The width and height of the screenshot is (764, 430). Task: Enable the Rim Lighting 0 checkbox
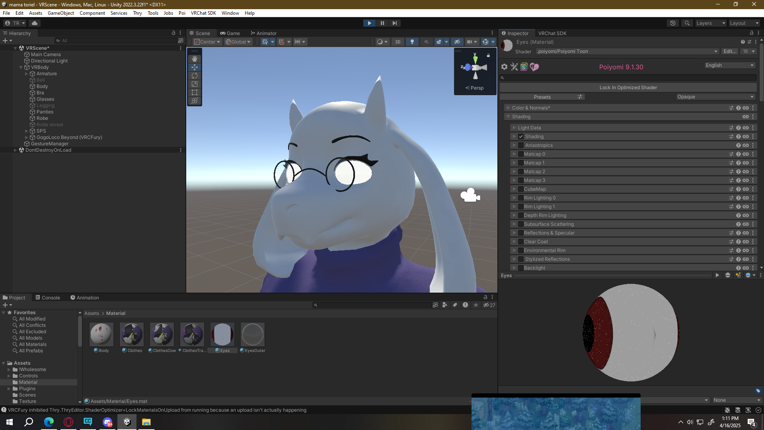click(x=521, y=198)
